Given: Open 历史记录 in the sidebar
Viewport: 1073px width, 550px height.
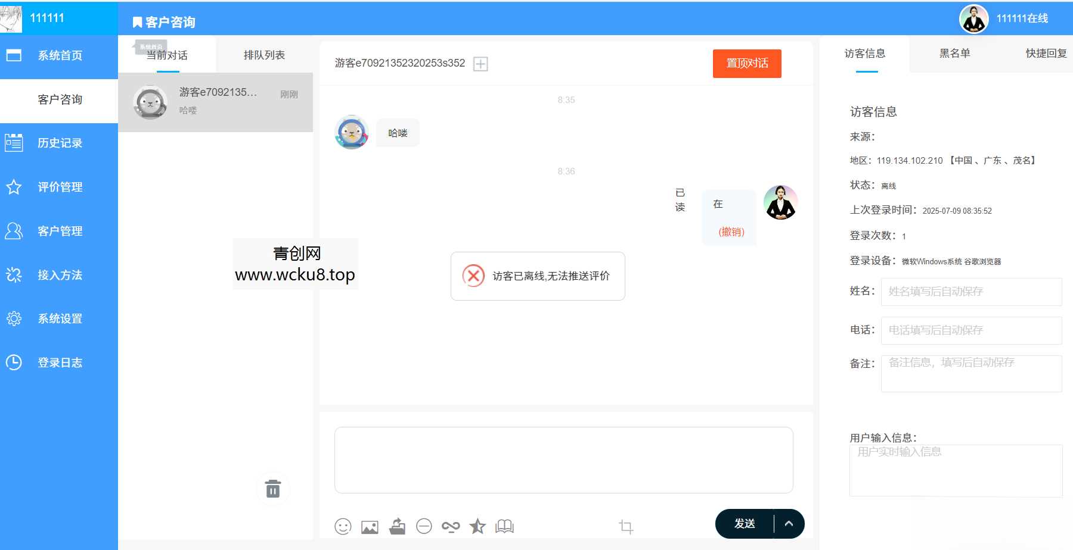Looking at the screenshot, I should click(x=59, y=143).
